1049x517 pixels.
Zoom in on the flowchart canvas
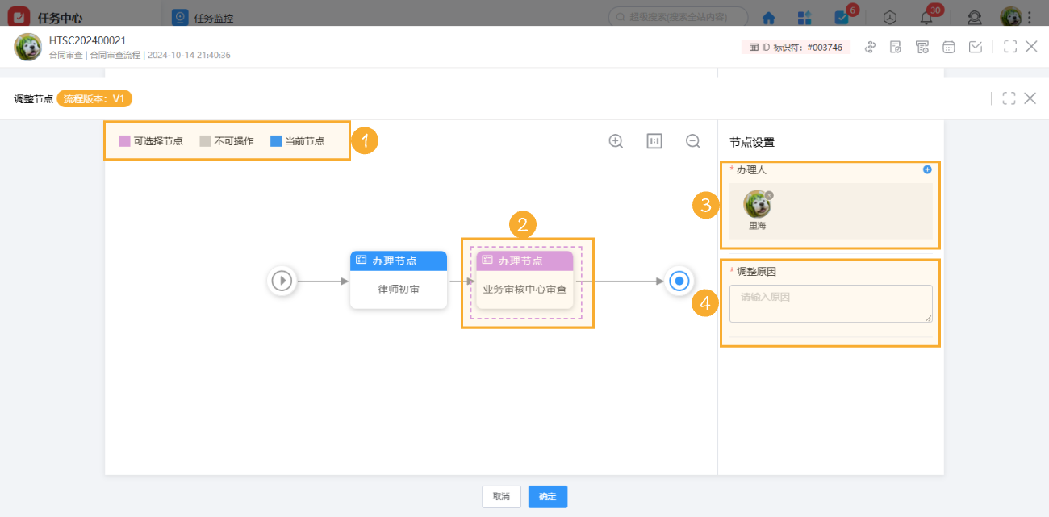tap(615, 140)
